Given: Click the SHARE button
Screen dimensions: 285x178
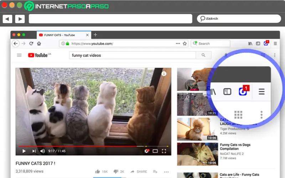Looking at the screenshot, I should (x=139, y=172).
